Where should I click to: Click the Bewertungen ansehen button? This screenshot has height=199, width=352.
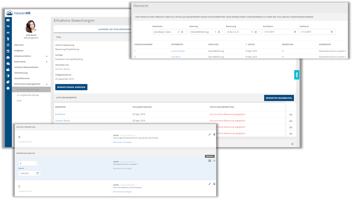(x=71, y=87)
